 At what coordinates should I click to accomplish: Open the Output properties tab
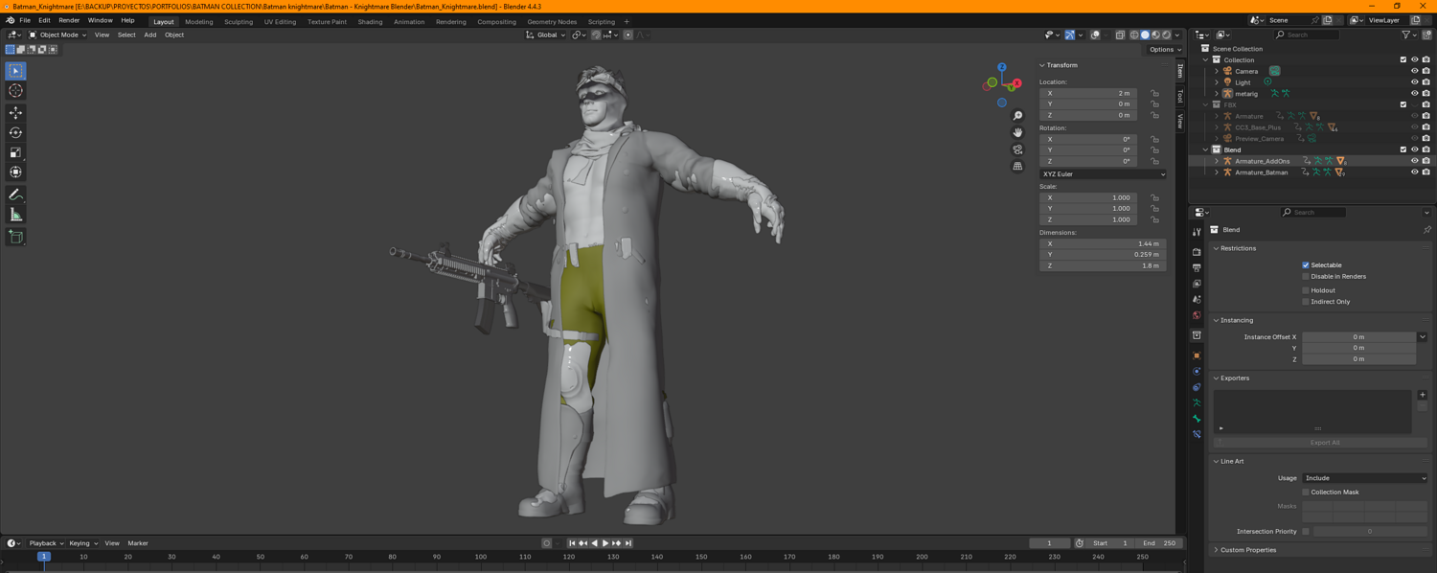point(1197,268)
